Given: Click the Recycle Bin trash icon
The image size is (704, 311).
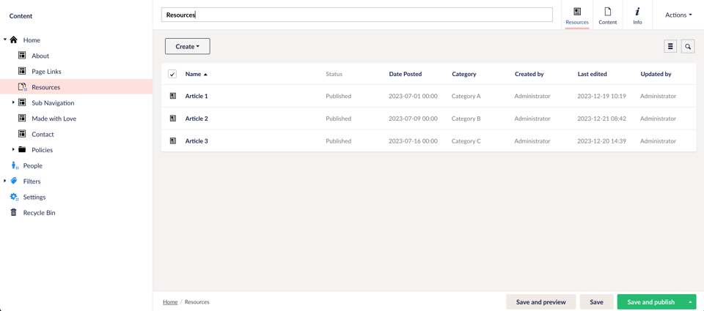Looking at the screenshot, I should click(13, 212).
